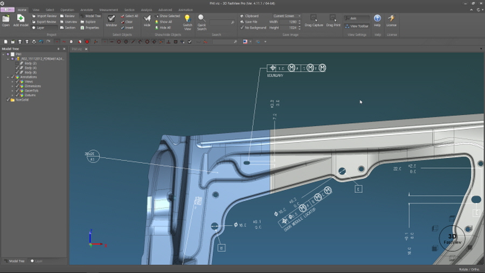The height and width of the screenshot is (273, 485).
Task: Expand the Views tree node
Action: click(x=12, y=82)
